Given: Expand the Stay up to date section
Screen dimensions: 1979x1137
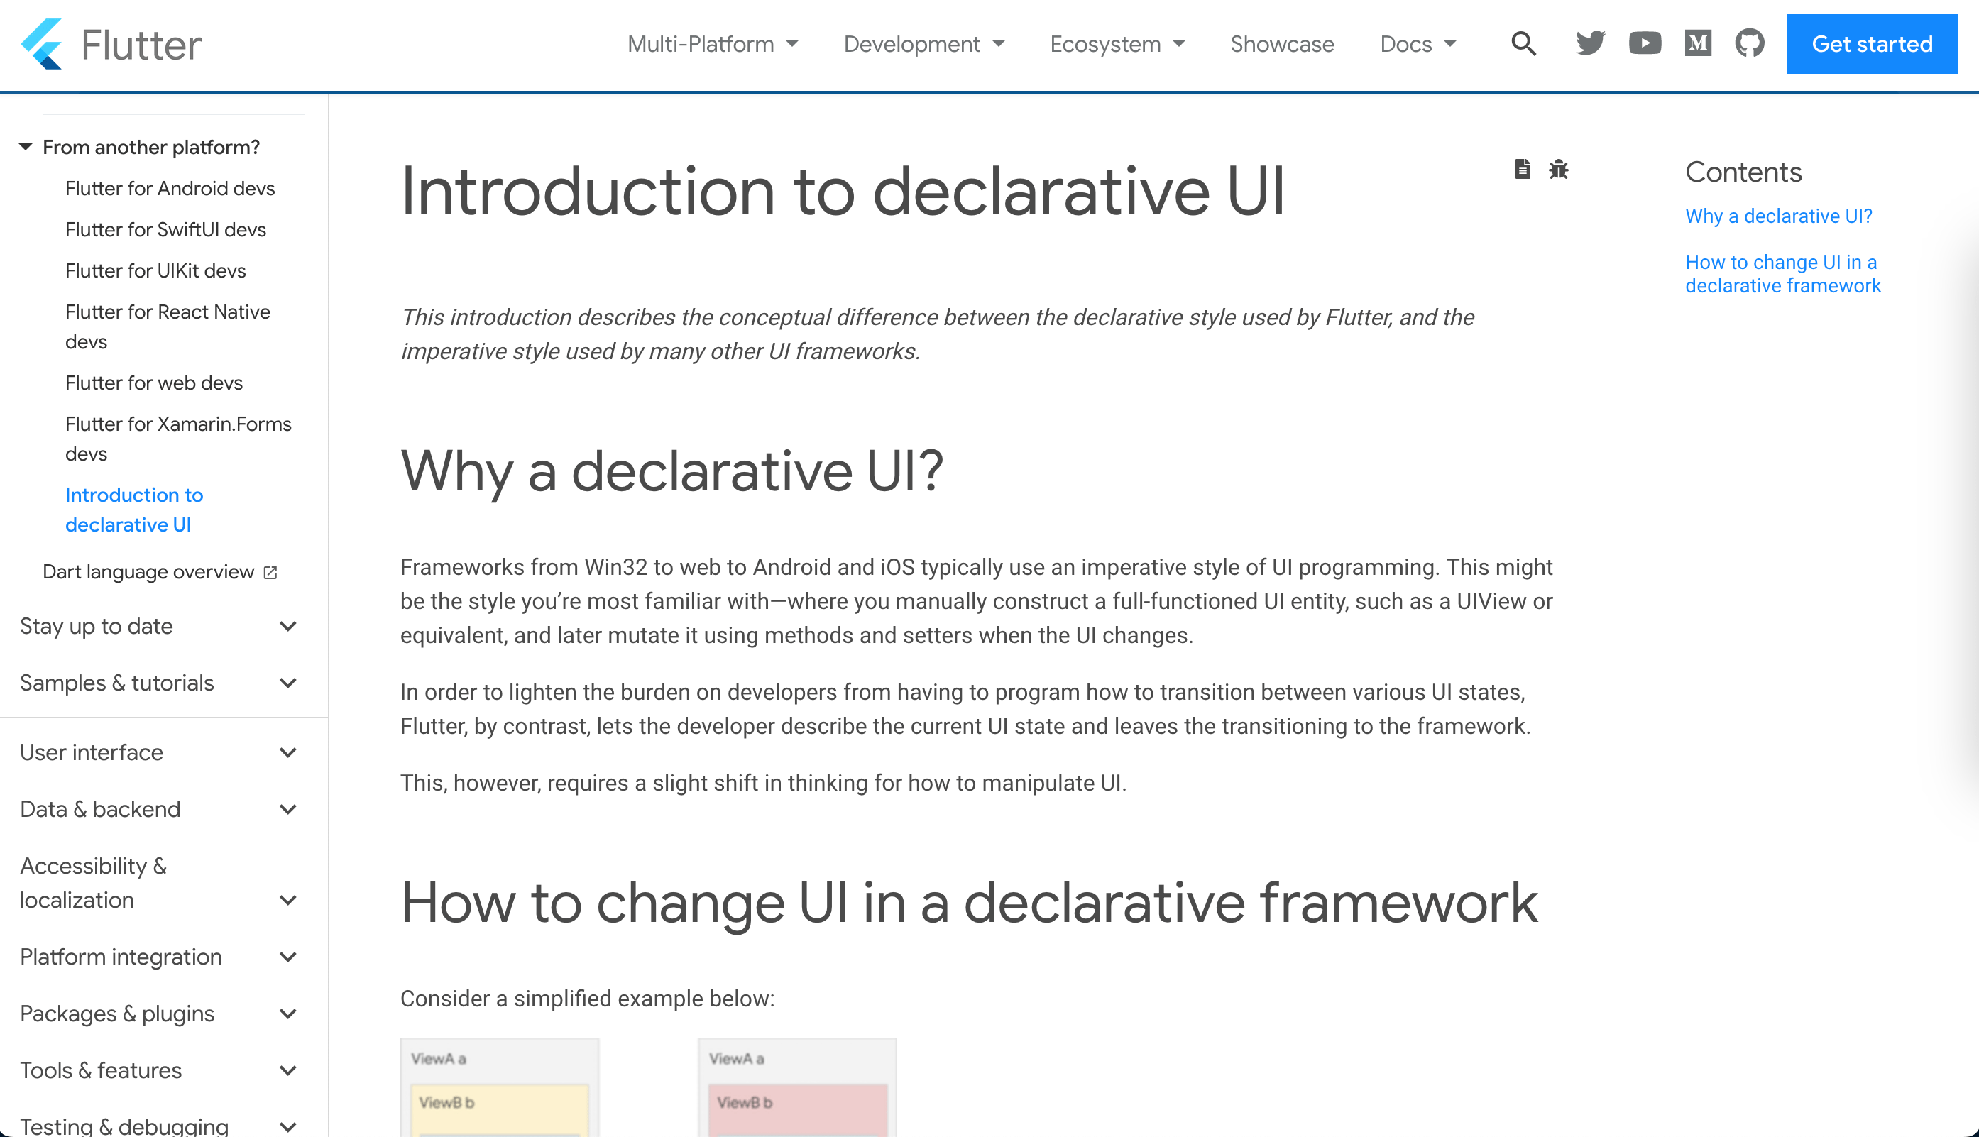Looking at the screenshot, I should (158, 626).
